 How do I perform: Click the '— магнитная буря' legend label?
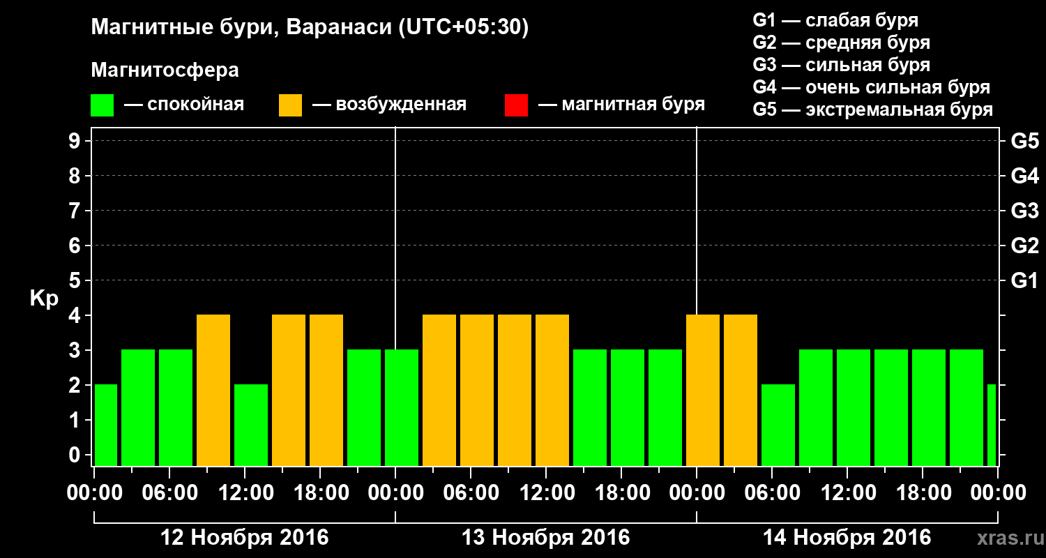pos(621,105)
